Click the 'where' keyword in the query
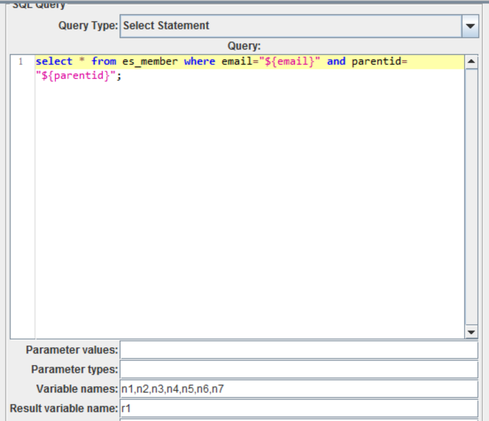489x421 pixels. tap(200, 61)
